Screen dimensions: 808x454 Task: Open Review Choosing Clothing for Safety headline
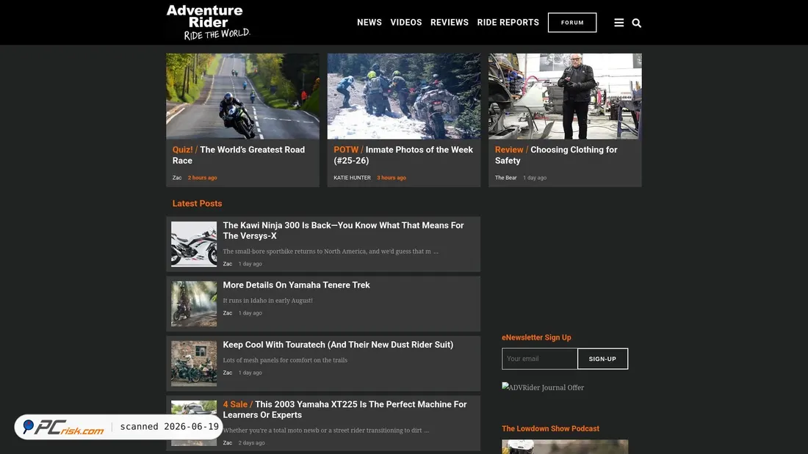[556, 155]
